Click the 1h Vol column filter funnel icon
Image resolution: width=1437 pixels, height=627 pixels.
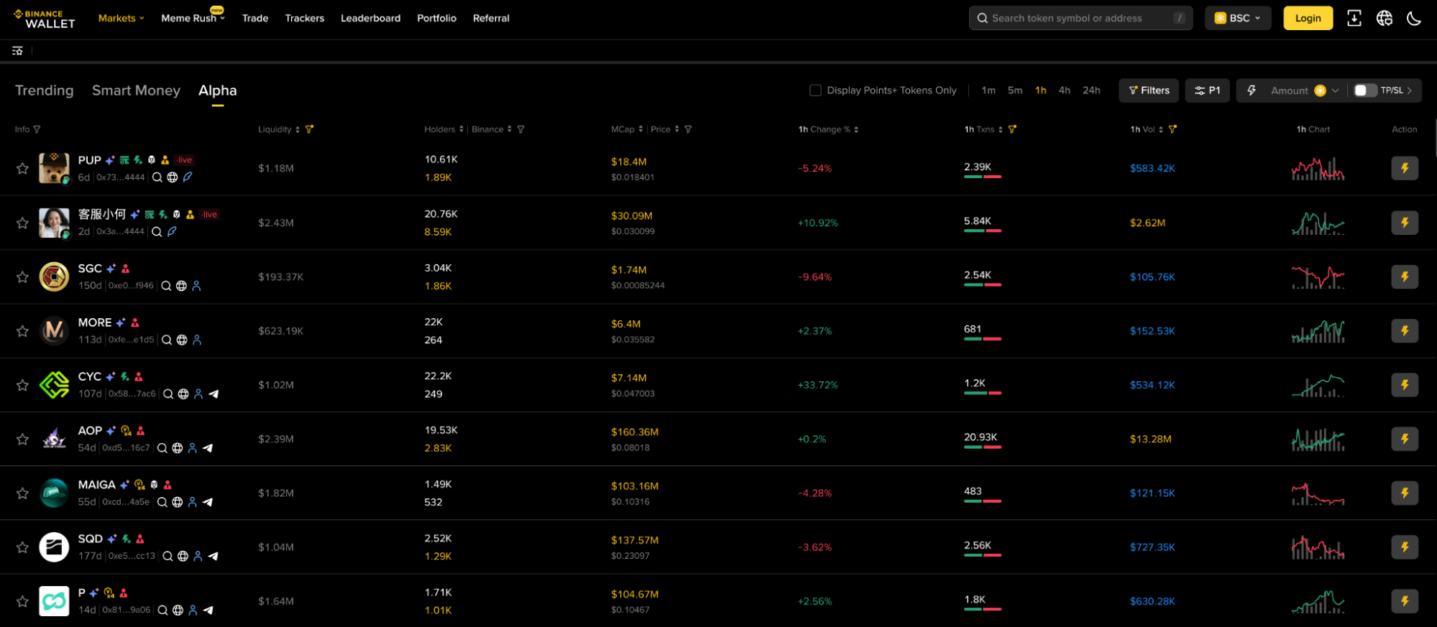pyautogui.click(x=1172, y=129)
